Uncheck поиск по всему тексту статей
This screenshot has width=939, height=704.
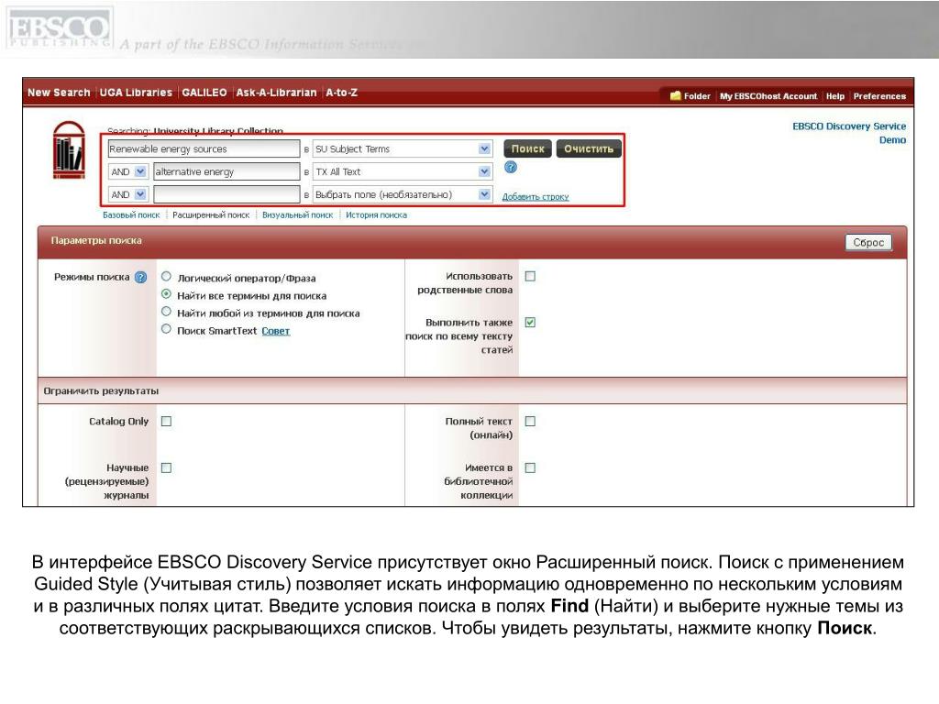[x=530, y=322]
